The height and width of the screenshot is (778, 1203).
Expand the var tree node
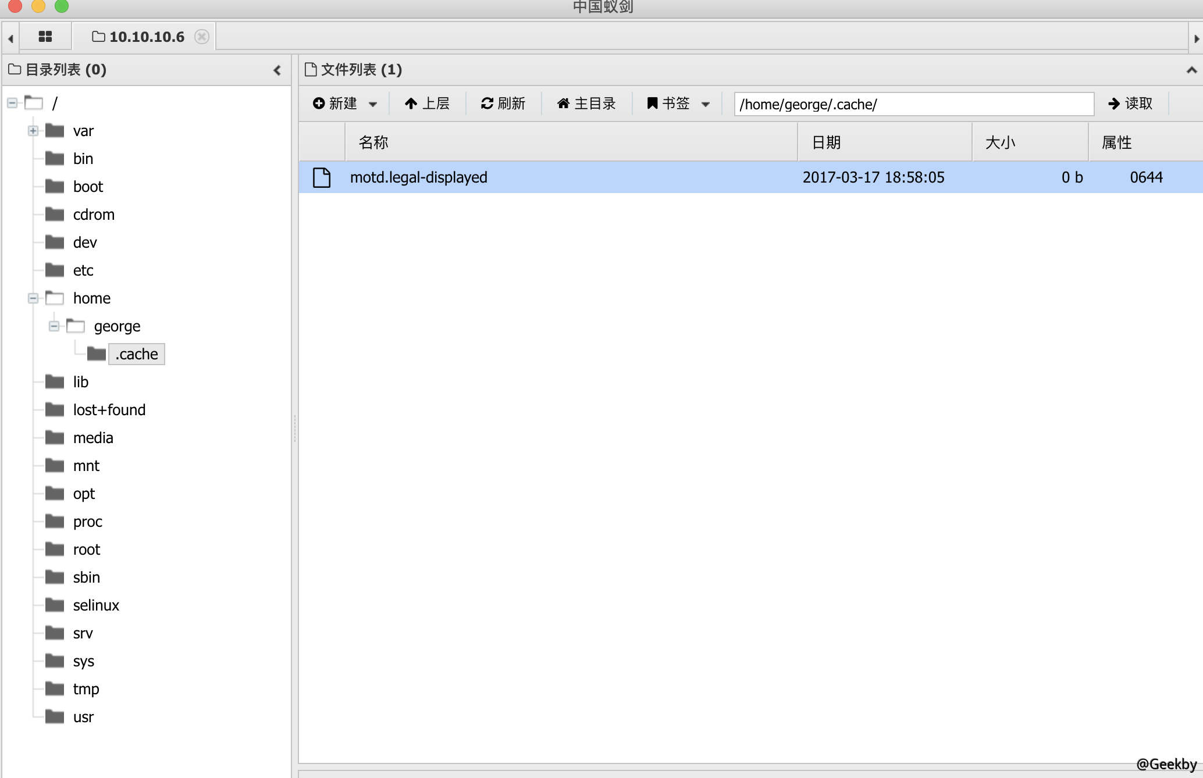33,130
